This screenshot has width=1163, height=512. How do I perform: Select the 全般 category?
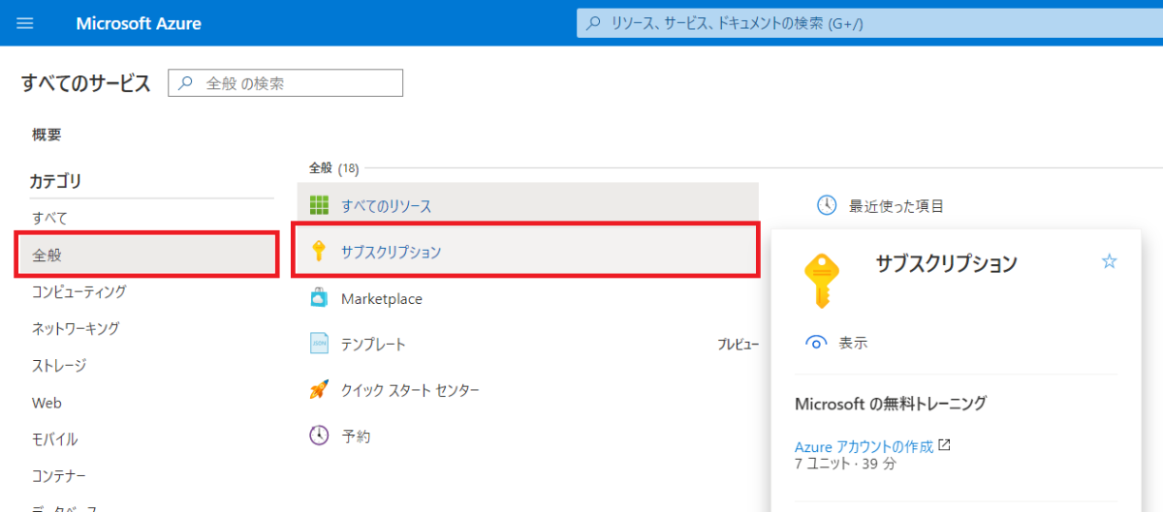tap(147, 255)
